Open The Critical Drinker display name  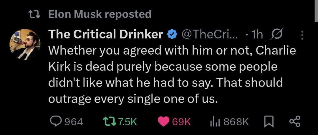click(x=105, y=35)
